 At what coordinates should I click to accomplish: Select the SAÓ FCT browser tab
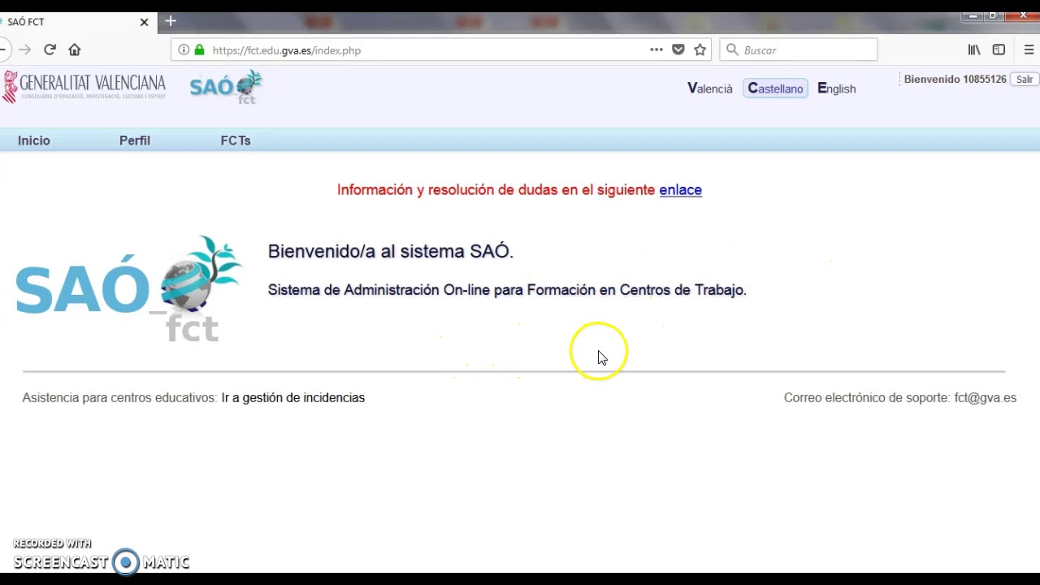click(77, 22)
